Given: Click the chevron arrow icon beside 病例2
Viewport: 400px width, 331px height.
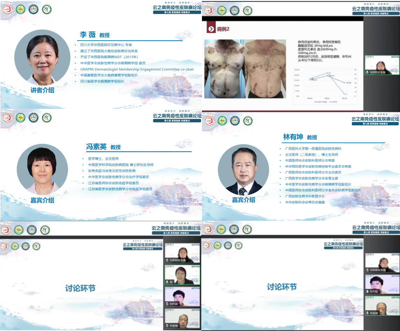Looking at the screenshot, I should (x=211, y=29).
